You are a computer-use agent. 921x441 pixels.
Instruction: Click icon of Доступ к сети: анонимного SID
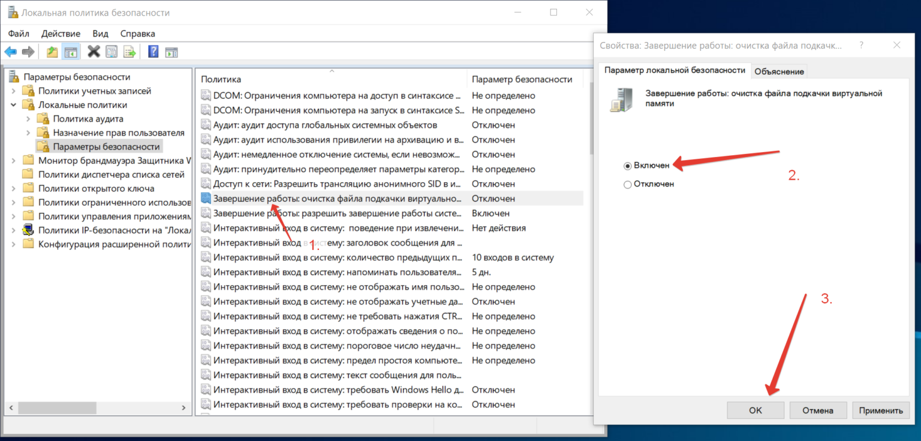206,183
